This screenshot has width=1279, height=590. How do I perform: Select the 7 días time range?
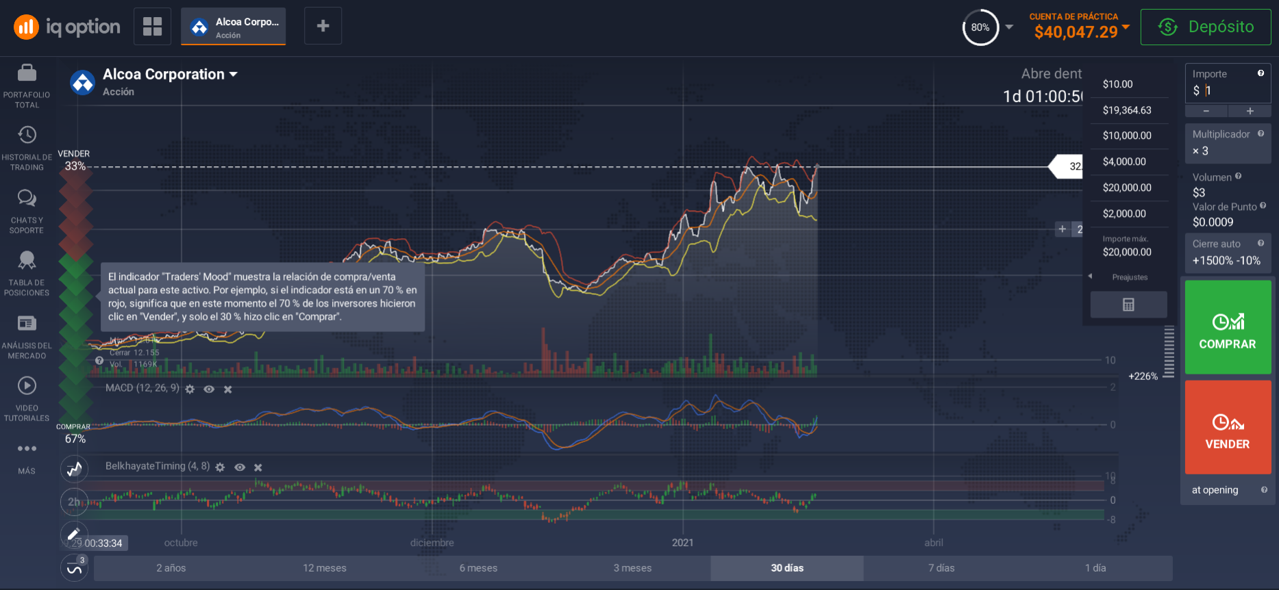click(941, 568)
